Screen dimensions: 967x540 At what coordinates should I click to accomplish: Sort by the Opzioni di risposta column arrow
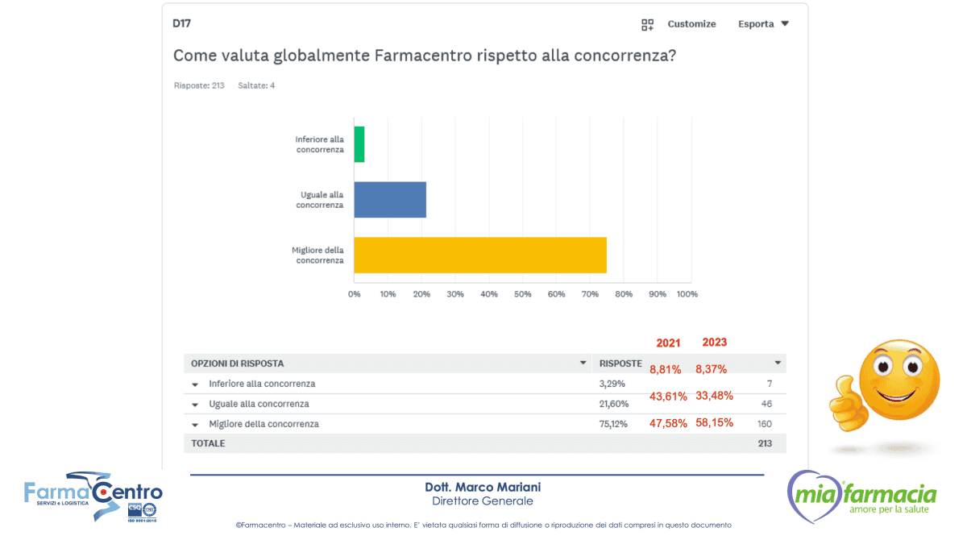[583, 363]
